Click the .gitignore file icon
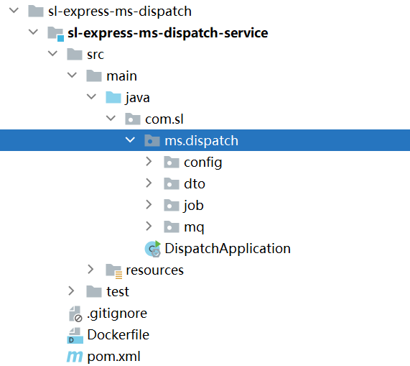 click(x=75, y=314)
